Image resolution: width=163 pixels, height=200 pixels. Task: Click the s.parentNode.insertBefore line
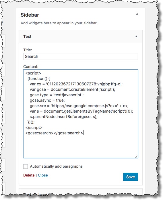pyautogui.click(x=64, y=117)
